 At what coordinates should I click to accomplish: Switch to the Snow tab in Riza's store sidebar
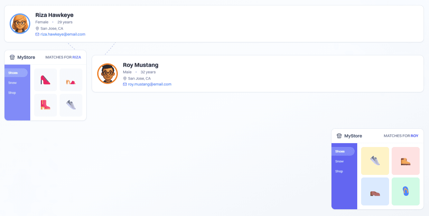(x=13, y=83)
